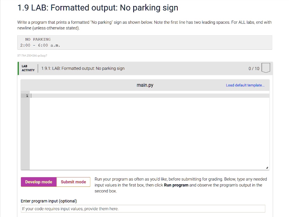
Task: Click the completion badge icon beside 0 / 10
Action: [266, 68]
